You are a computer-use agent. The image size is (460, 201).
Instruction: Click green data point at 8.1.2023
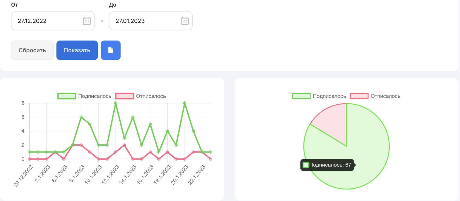pos(81,117)
